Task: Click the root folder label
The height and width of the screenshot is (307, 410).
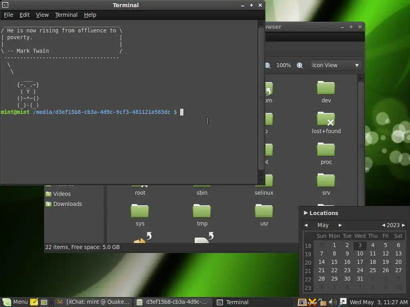Action: click(x=140, y=193)
